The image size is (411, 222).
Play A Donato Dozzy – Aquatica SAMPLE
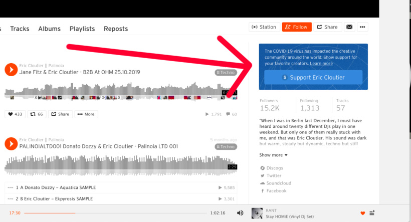(121, 187)
